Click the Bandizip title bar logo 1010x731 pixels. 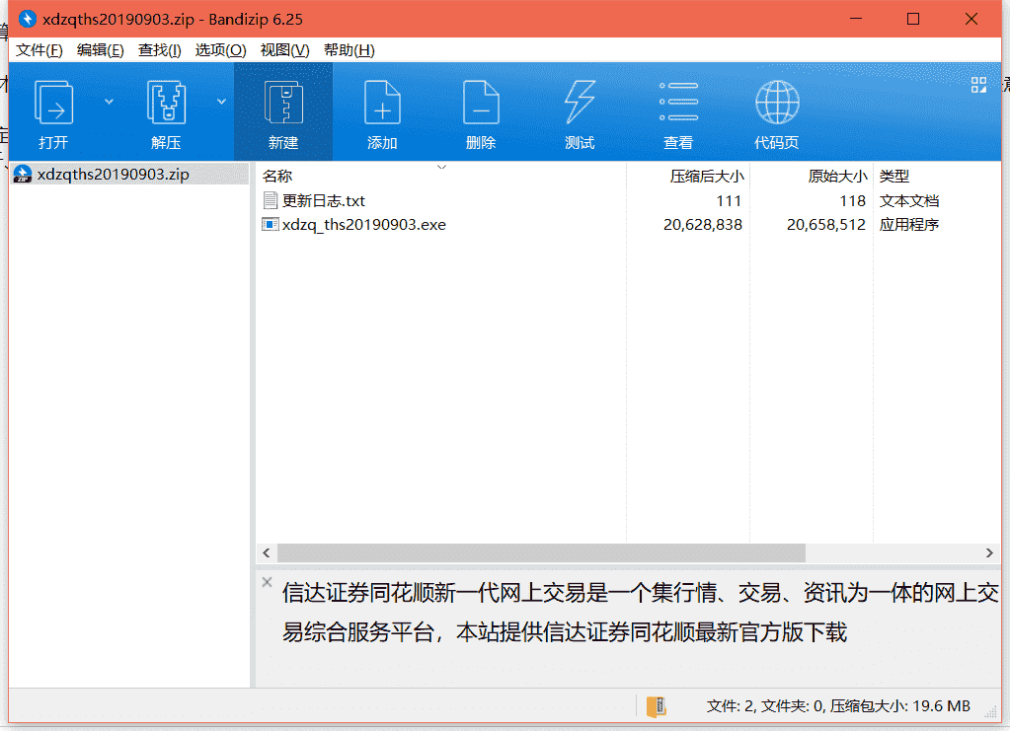27,19
